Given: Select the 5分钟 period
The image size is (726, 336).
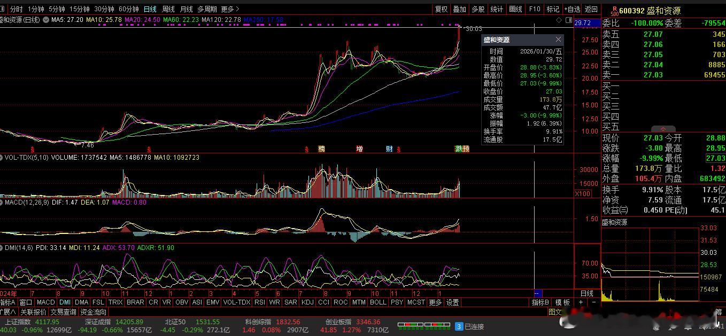Looking at the screenshot, I should pyautogui.click(x=57, y=9).
